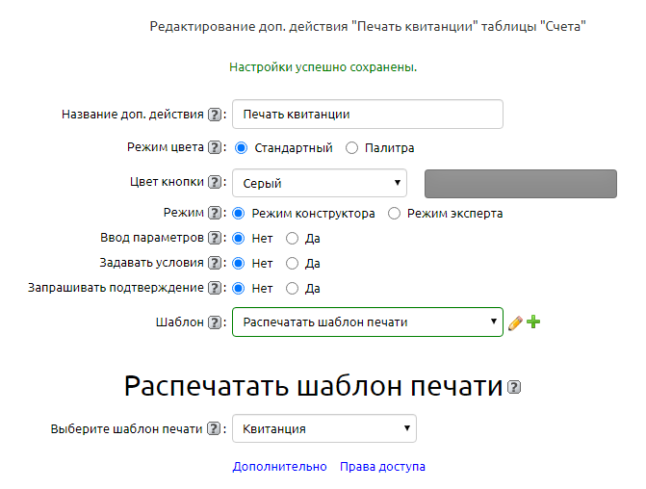Viewport: 646px width, 489px height.
Task: Show help for Запрашивать подтверждение
Action: [215, 288]
